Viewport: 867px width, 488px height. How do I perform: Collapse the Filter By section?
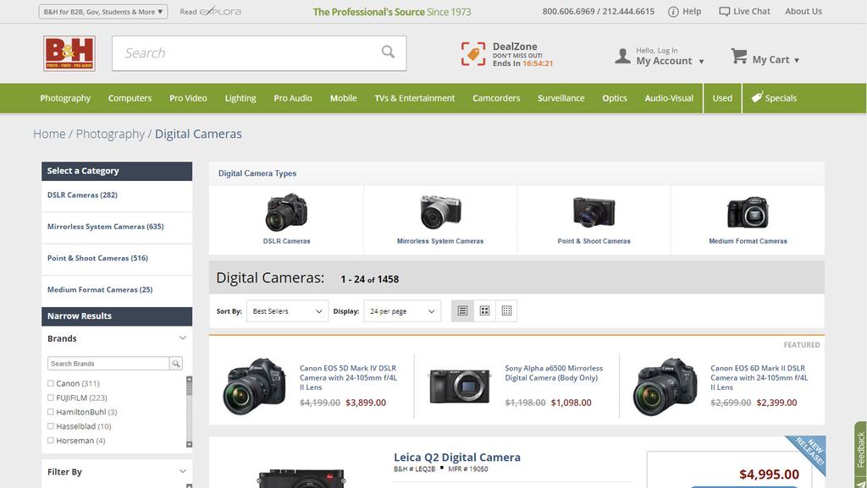point(183,471)
